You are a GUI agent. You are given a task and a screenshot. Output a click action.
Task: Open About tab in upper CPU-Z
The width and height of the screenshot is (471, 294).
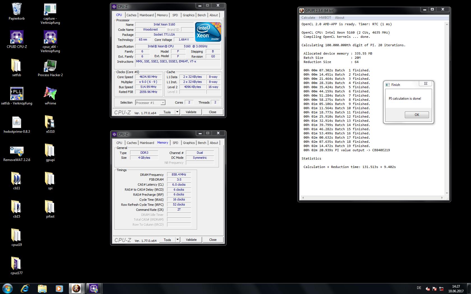pyautogui.click(x=214, y=15)
